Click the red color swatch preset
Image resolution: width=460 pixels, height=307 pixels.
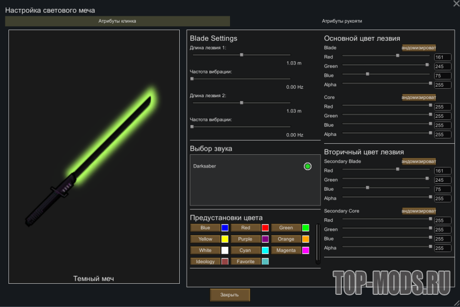pyautogui.click(x=265, y=228)
